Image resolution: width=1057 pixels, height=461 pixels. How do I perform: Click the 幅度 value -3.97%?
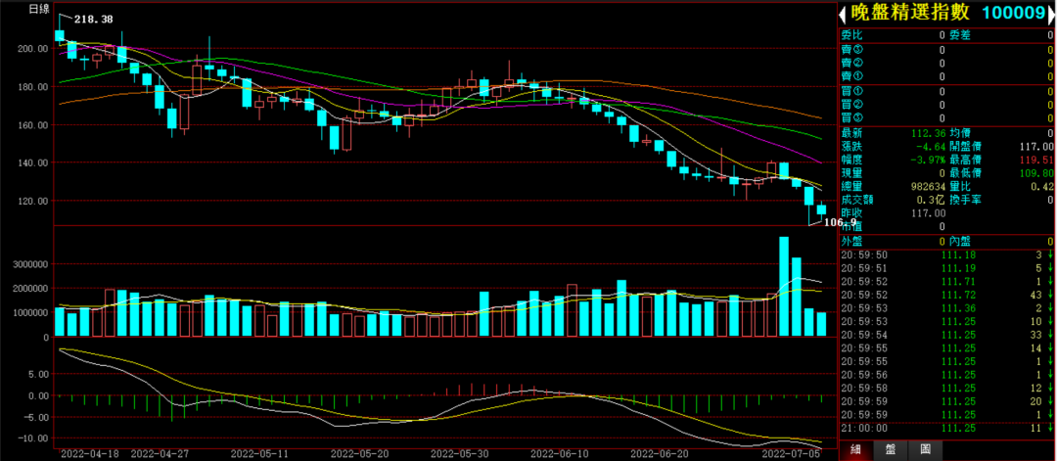pos(926,160)
